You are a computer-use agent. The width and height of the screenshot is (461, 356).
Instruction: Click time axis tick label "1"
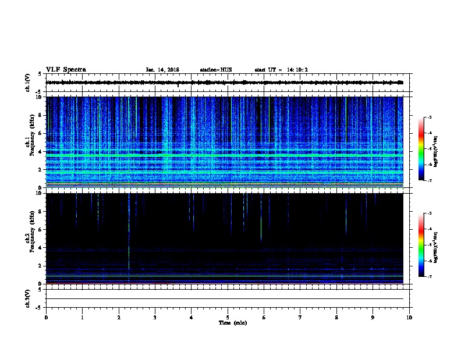tap(82, 317)
